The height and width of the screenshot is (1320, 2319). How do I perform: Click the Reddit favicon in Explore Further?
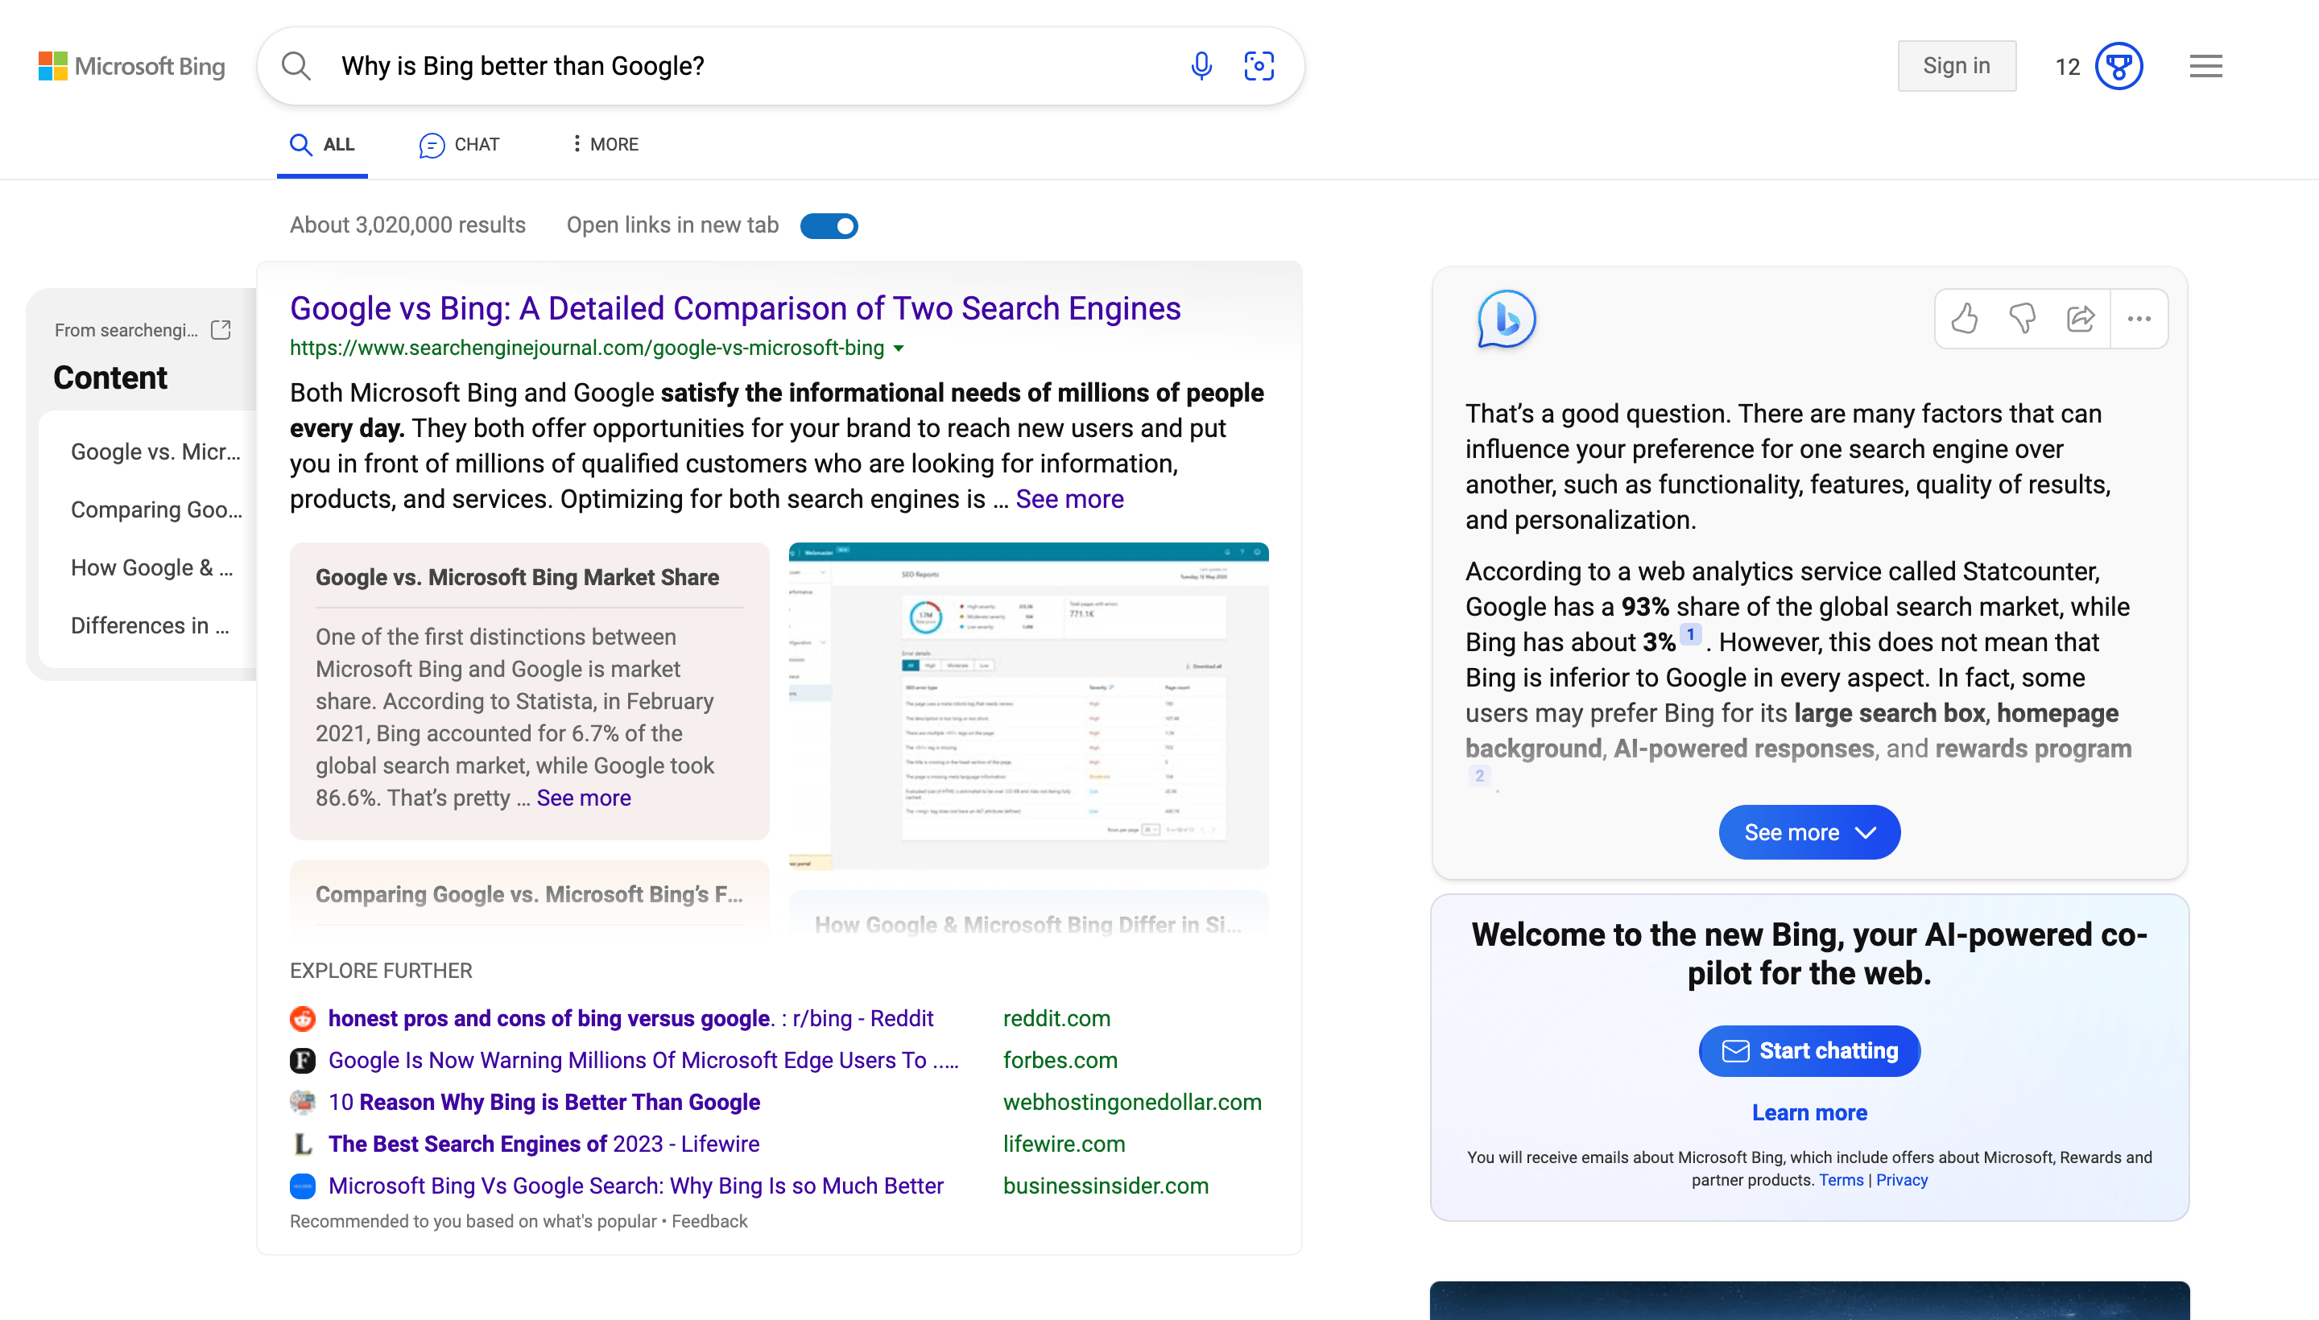(303, 1019)
